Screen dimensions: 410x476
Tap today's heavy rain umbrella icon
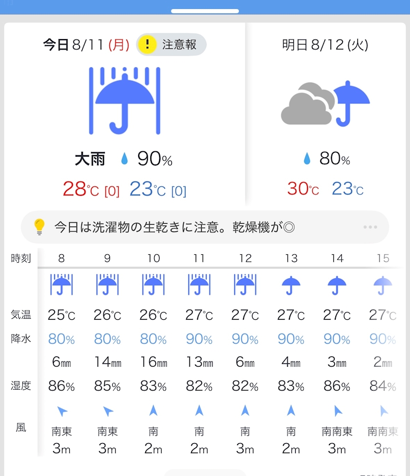tap(124, 101)
